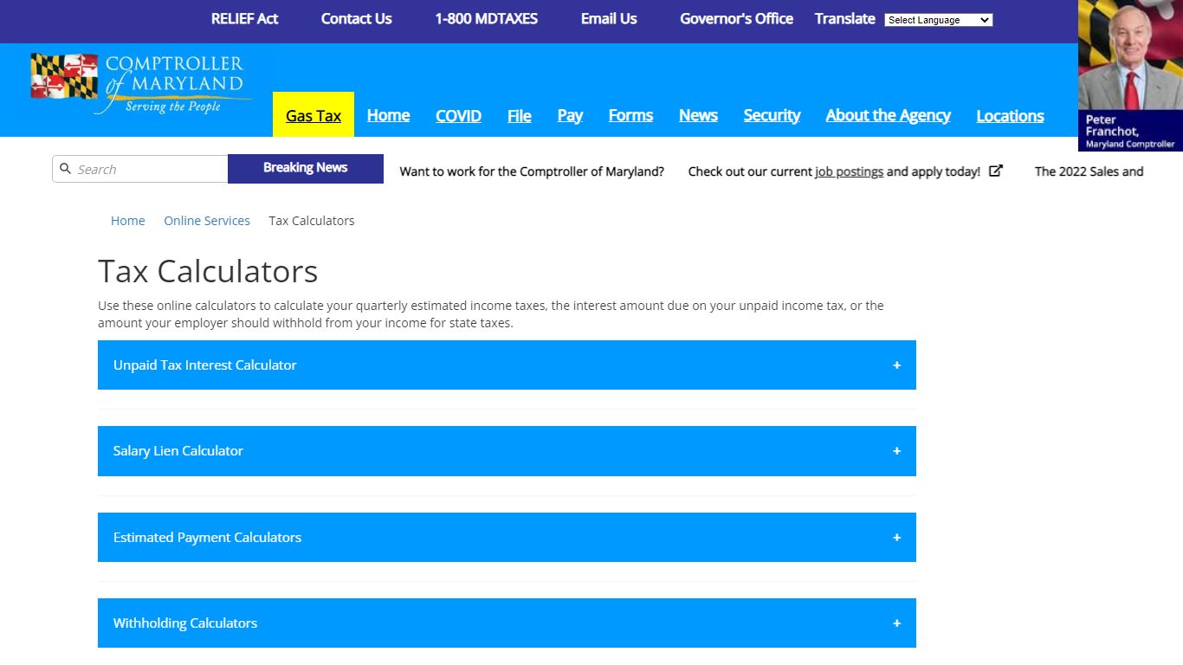
Task: Open the About the Agency menu
Action: point(888,115)
